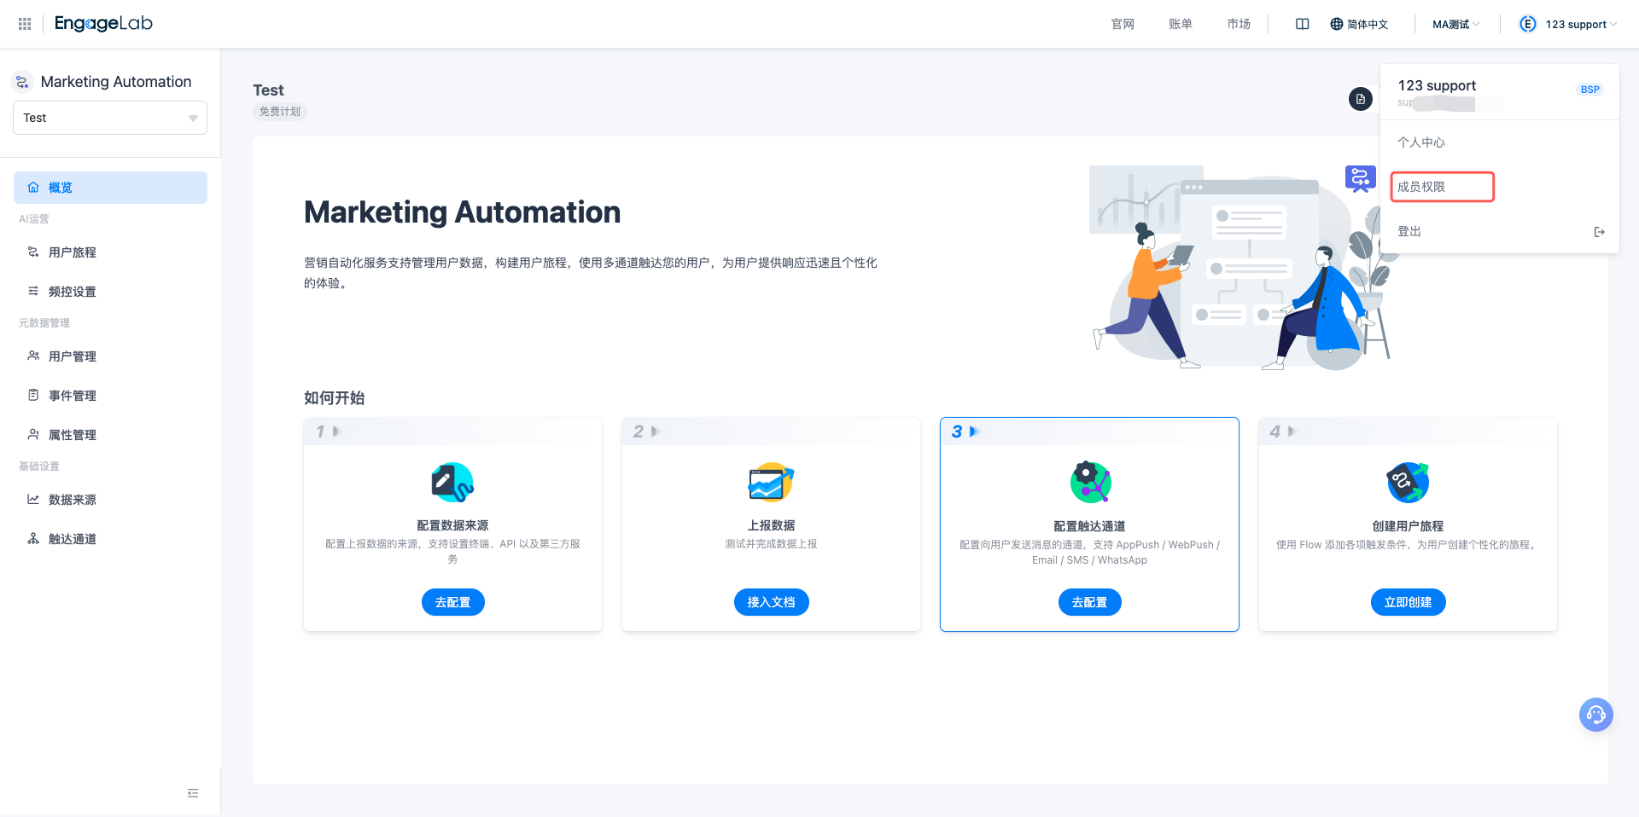Click the 配置数据来源 card illustration icon
The image size is (1639, 817).
click(452, 483)
